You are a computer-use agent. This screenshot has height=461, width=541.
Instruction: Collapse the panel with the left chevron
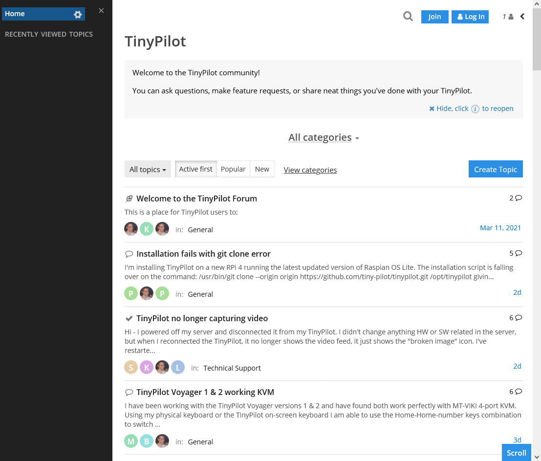click(522, 16)
